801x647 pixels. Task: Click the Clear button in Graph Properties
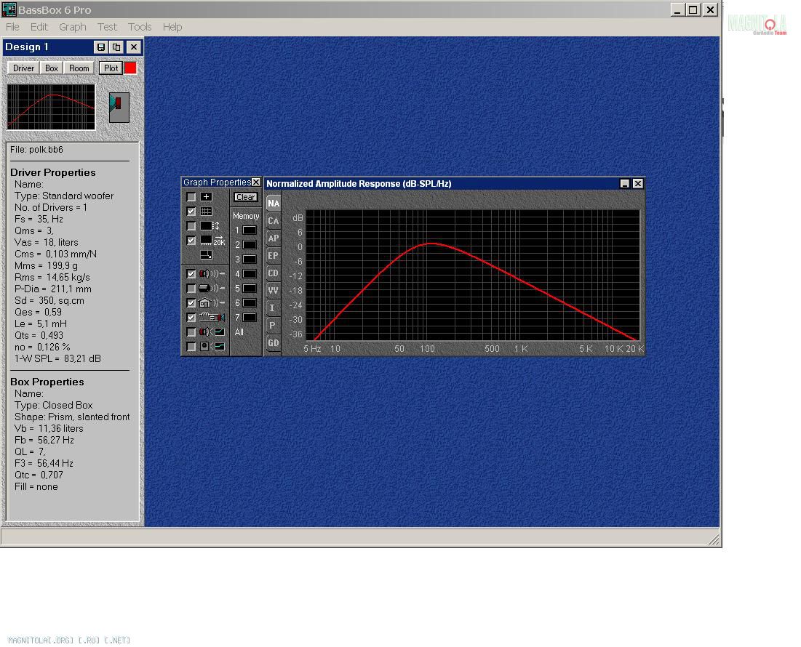tap(246, 197)
